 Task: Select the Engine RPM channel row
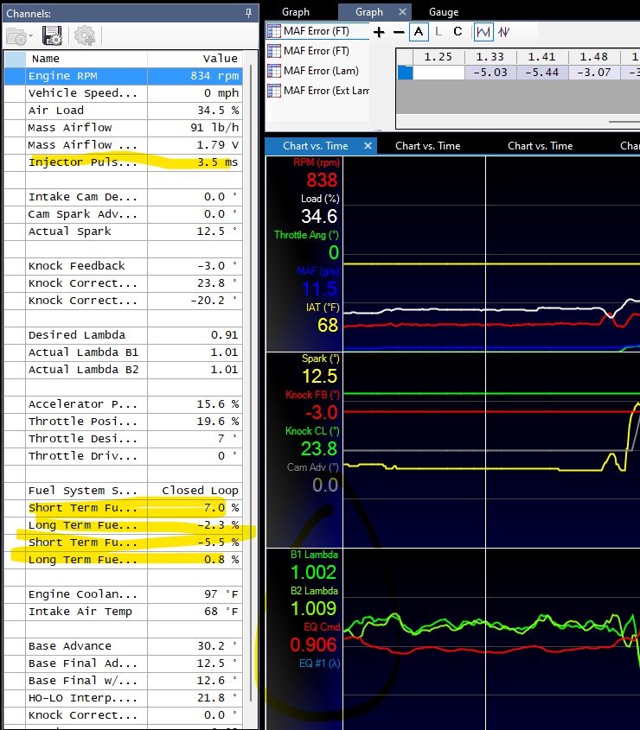coord(124,76)
